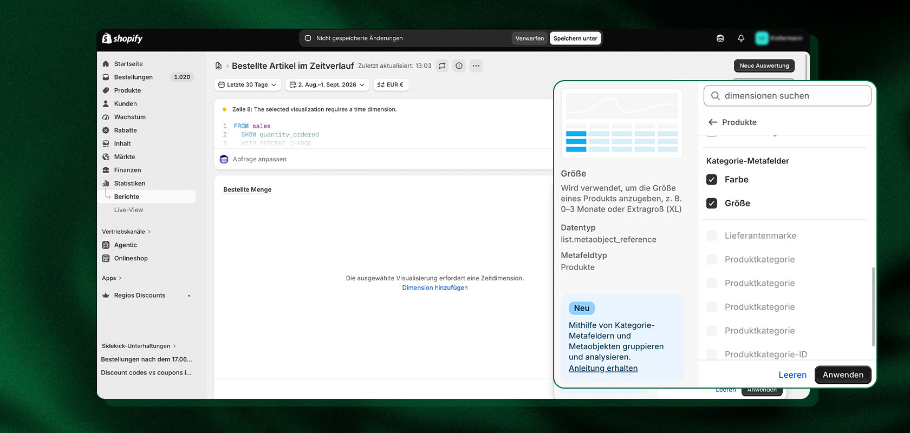Uncheck the Farbe checkbox
This screenshot has width=910, height=433.
click(x=712, y=180)
